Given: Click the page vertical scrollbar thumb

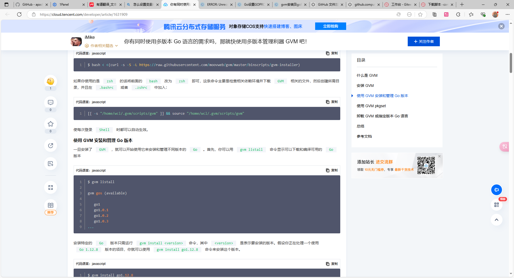Looking at the screenshot, I should click(511, 63).
